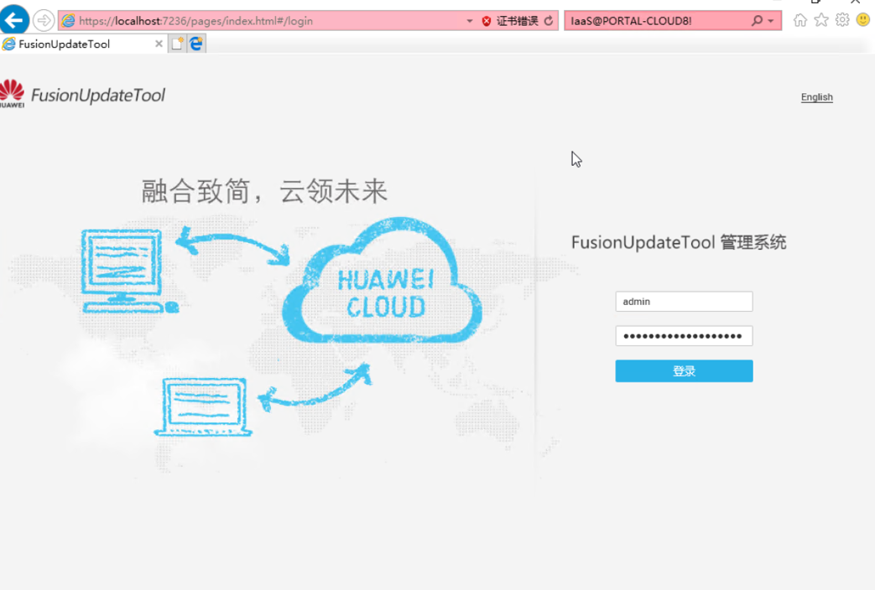Screen dimensions: 875x590
Task: Open the address bar dropdown arrow
Action: pos(470,21)
